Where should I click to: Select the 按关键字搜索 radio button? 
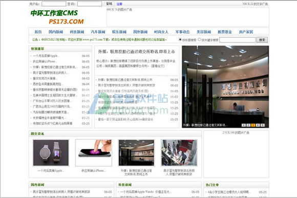point(199,39)
